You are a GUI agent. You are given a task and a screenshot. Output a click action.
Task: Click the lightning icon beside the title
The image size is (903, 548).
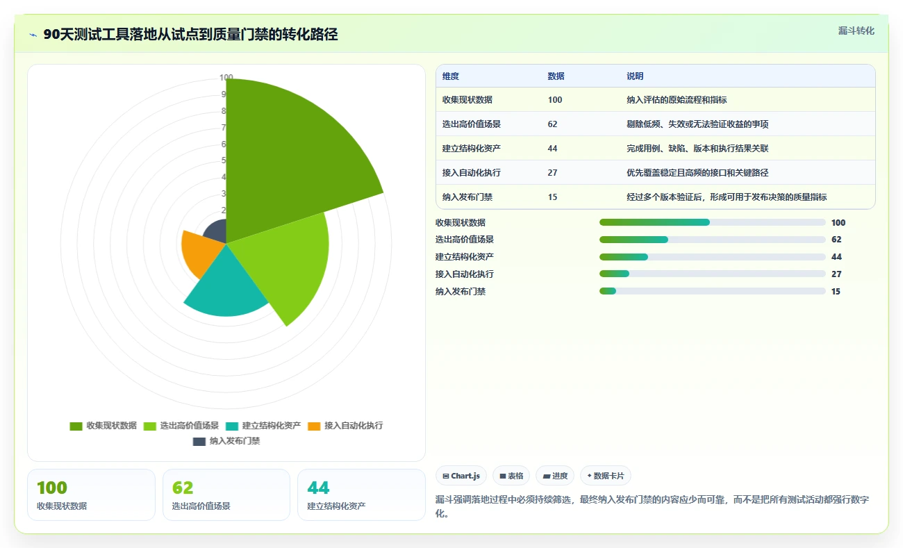[x=33, y=35]
